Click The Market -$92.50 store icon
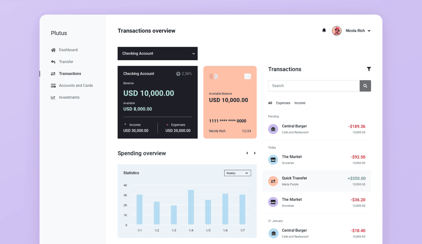 273,160
